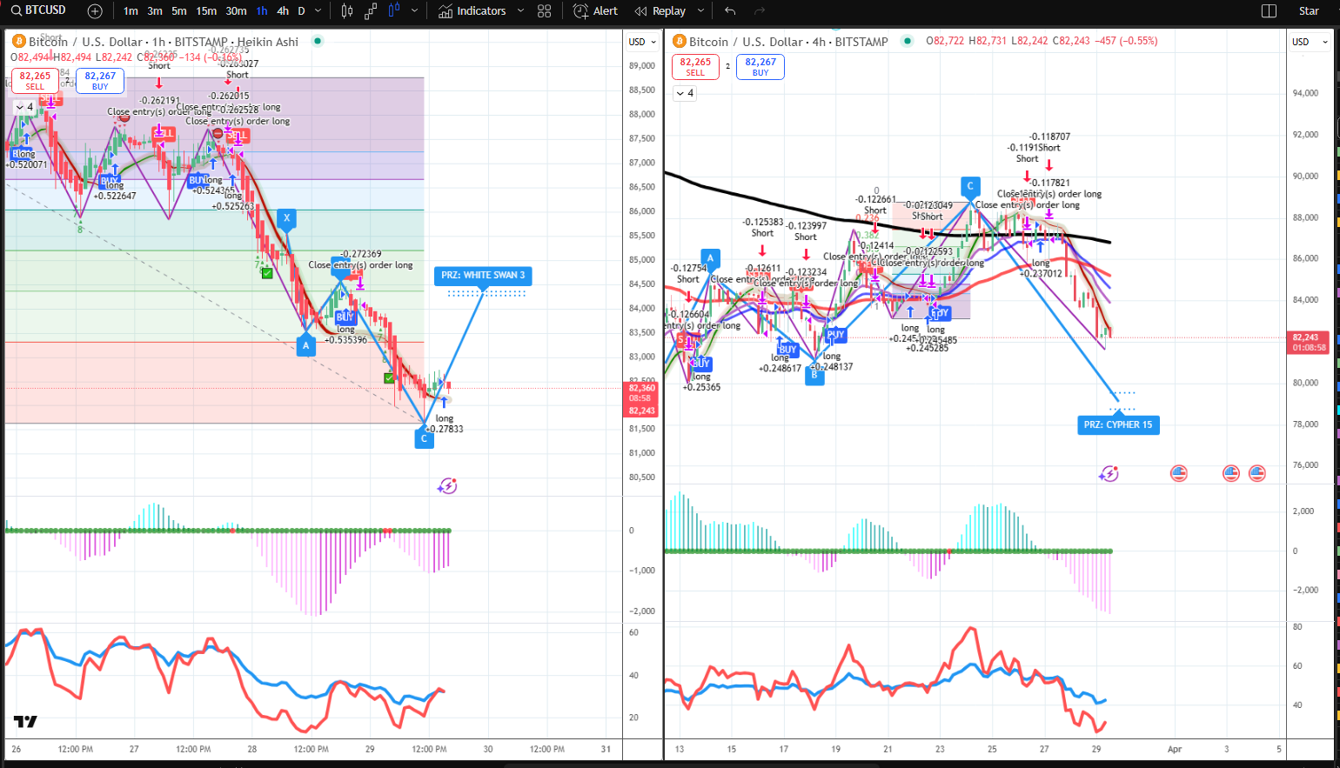Screen dimensions: 1340x768
Task: Click the 82,360 price label on 1h axis
Action: [642, 388]
